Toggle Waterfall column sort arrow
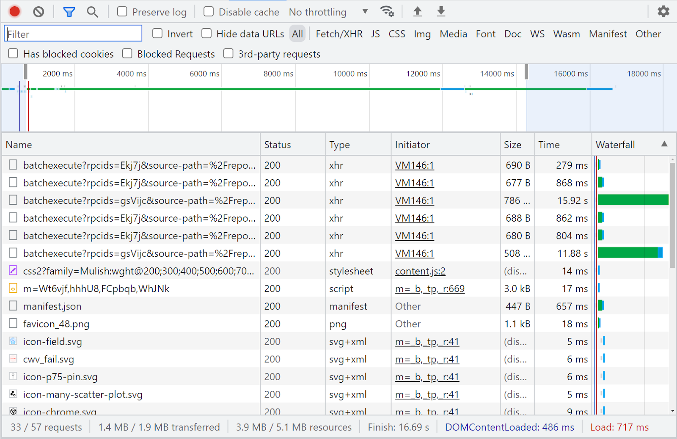Viewport: 677px width, 439px height. click(x=664, y=144)
